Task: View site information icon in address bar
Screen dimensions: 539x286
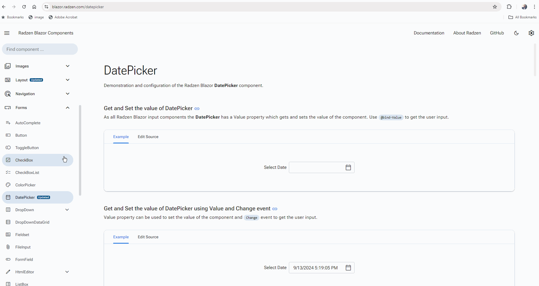Action: [x=46, y=7]
